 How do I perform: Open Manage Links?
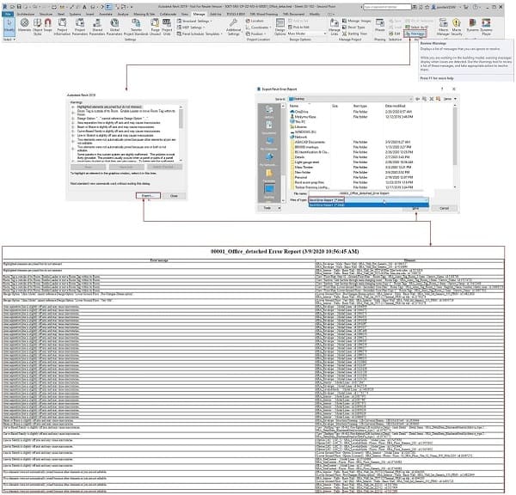pyautogui.click(x=334, y=27)
